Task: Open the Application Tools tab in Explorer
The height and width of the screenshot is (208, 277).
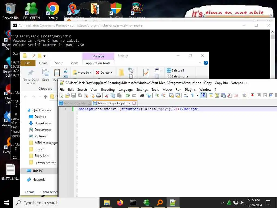Action: [98, 63]
